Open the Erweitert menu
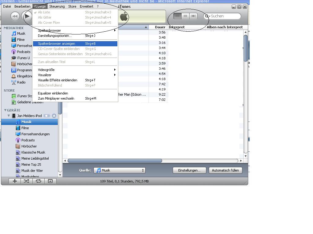 87,6
